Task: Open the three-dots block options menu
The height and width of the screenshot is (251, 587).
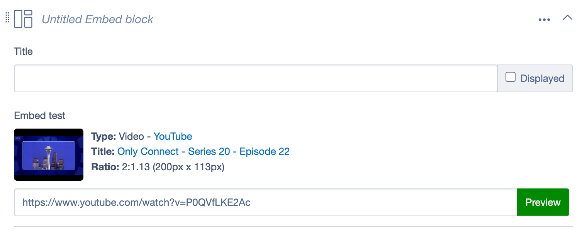Action: [x=544, y=20]
